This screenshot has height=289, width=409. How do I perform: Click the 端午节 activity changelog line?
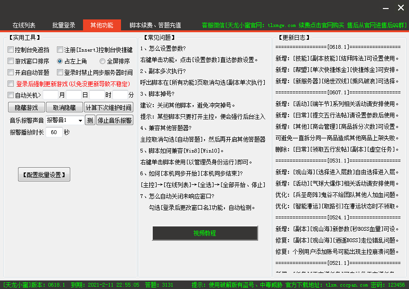pyautogui.click(x=337, y=104)
